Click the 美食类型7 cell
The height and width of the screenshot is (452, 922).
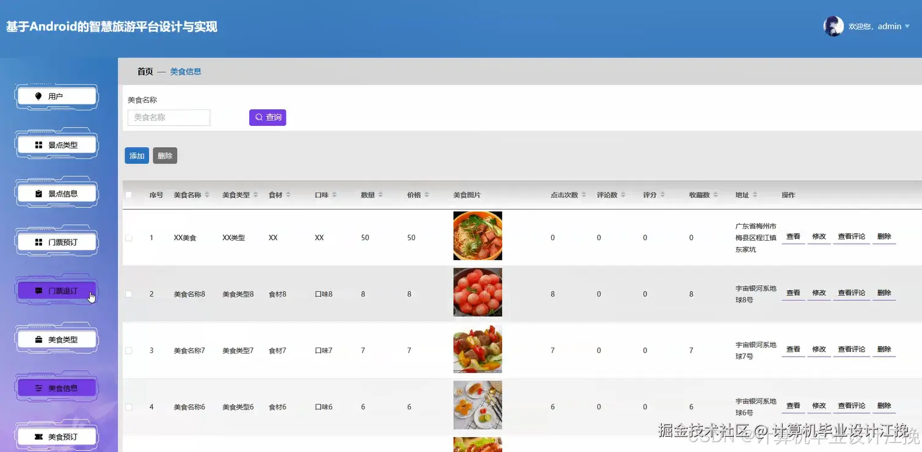point(238,351)
